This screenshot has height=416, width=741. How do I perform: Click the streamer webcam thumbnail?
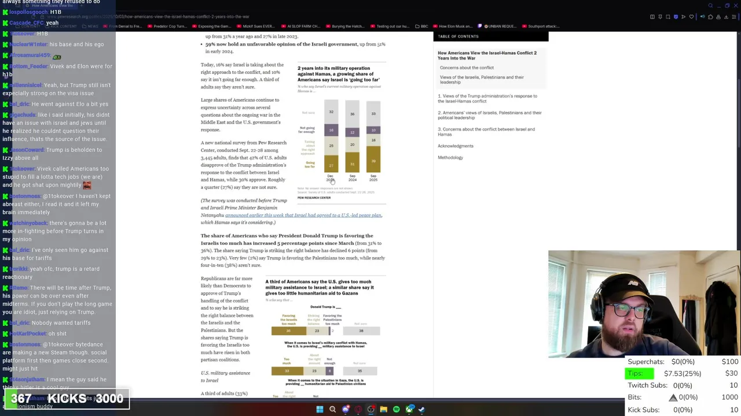pos(644,304)
